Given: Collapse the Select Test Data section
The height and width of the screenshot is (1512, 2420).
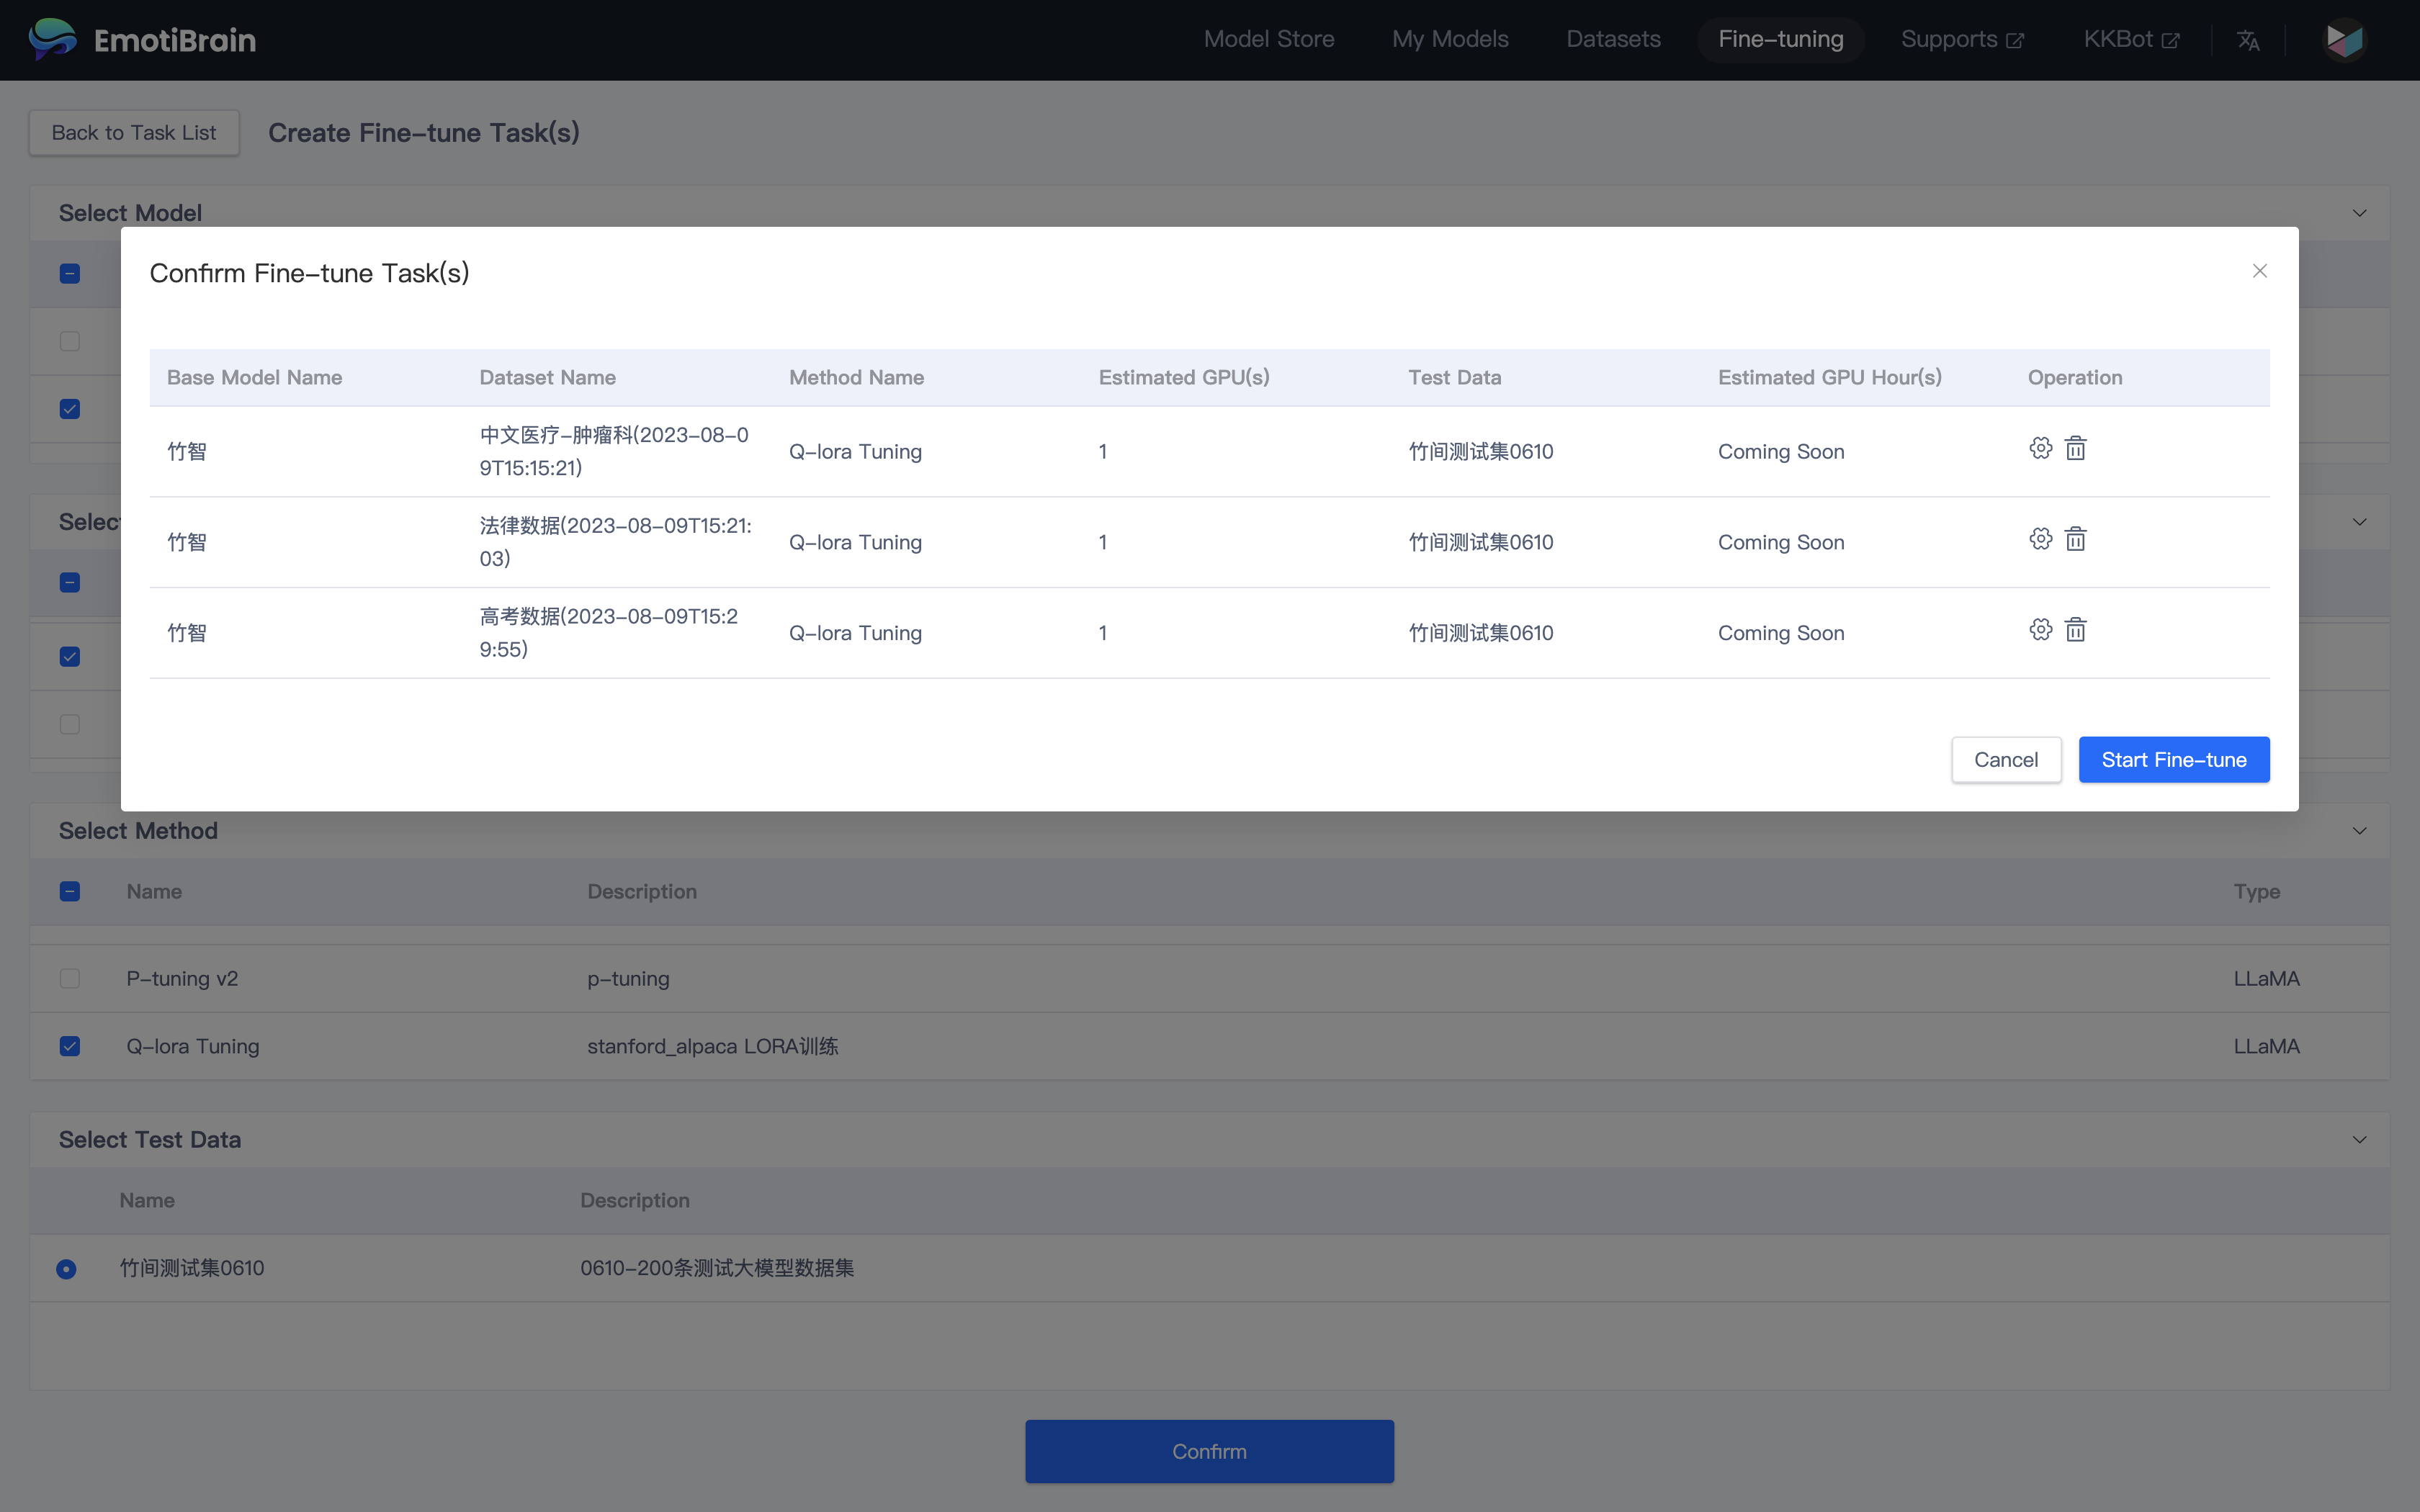Looking at the screenshot, I should point(2359,1140).
